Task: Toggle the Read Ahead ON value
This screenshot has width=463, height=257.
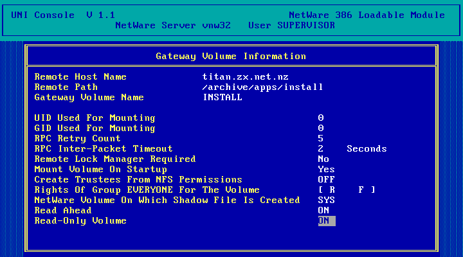Action: tap(323, 210)
